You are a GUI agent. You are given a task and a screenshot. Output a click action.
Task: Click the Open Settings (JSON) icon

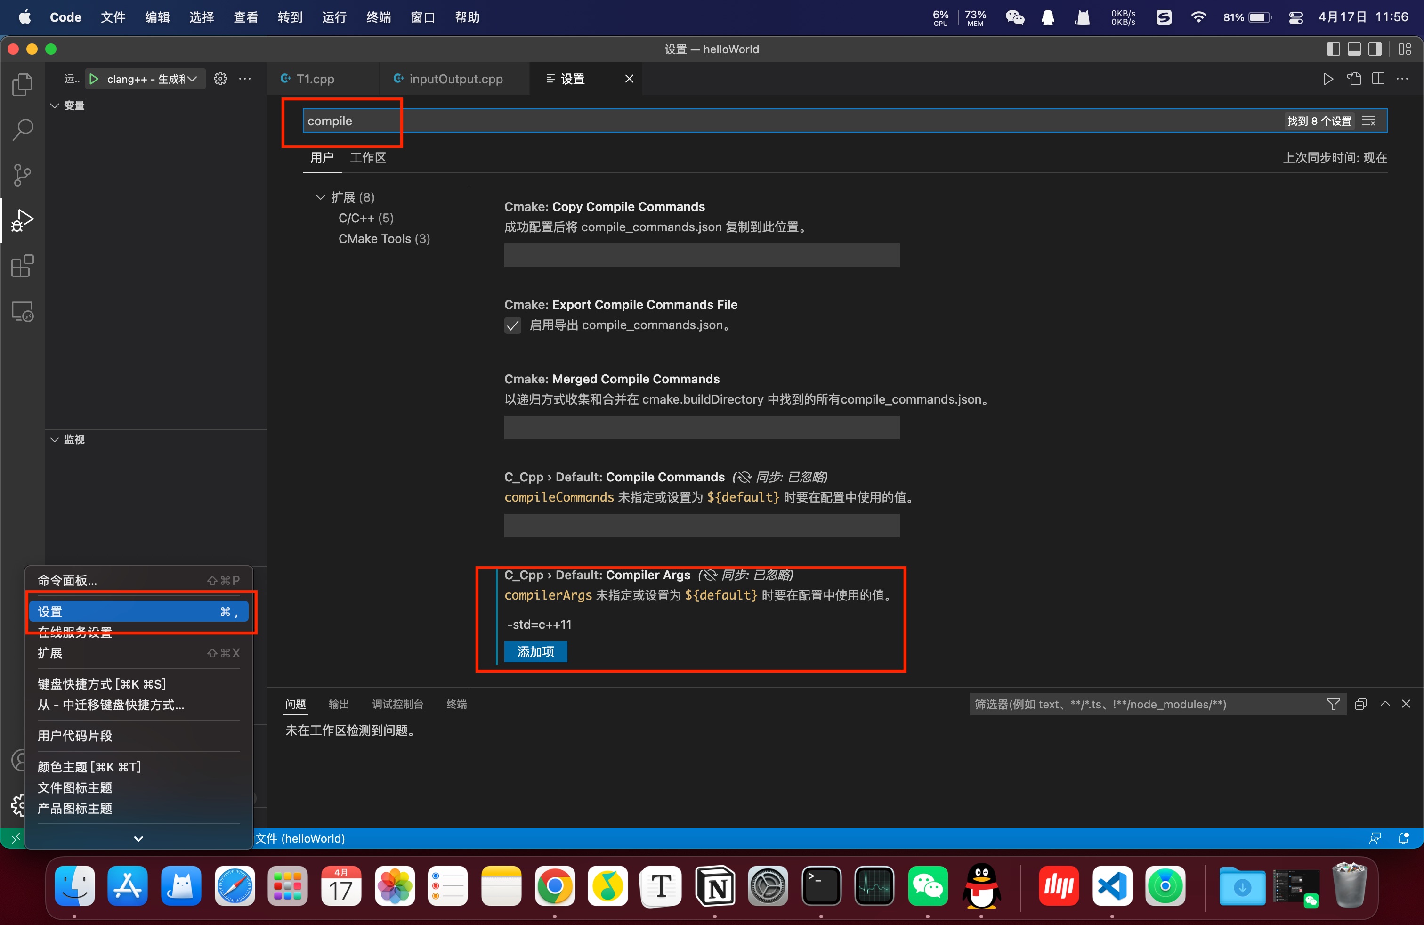[1353, 79]
